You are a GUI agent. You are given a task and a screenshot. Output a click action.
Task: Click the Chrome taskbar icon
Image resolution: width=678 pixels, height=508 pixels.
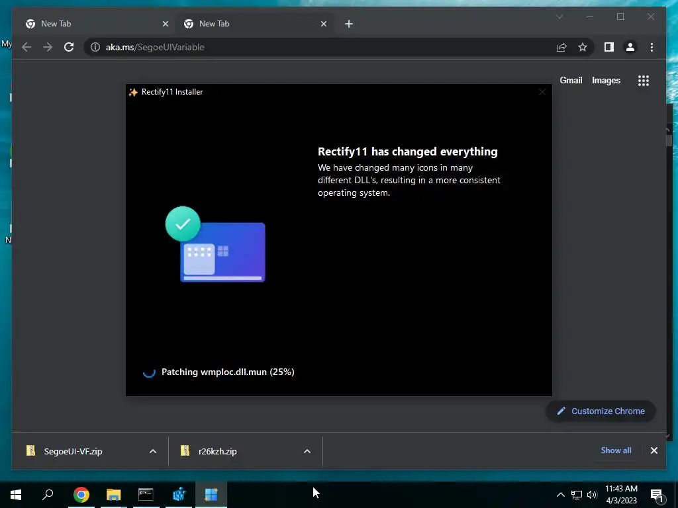coord(81,494)
